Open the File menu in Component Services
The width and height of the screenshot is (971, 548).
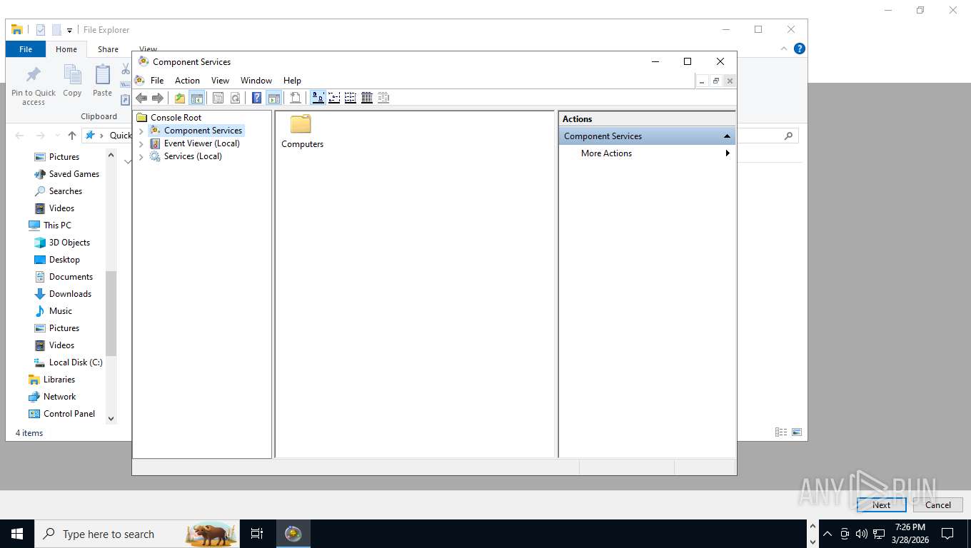tap(157, 81)
